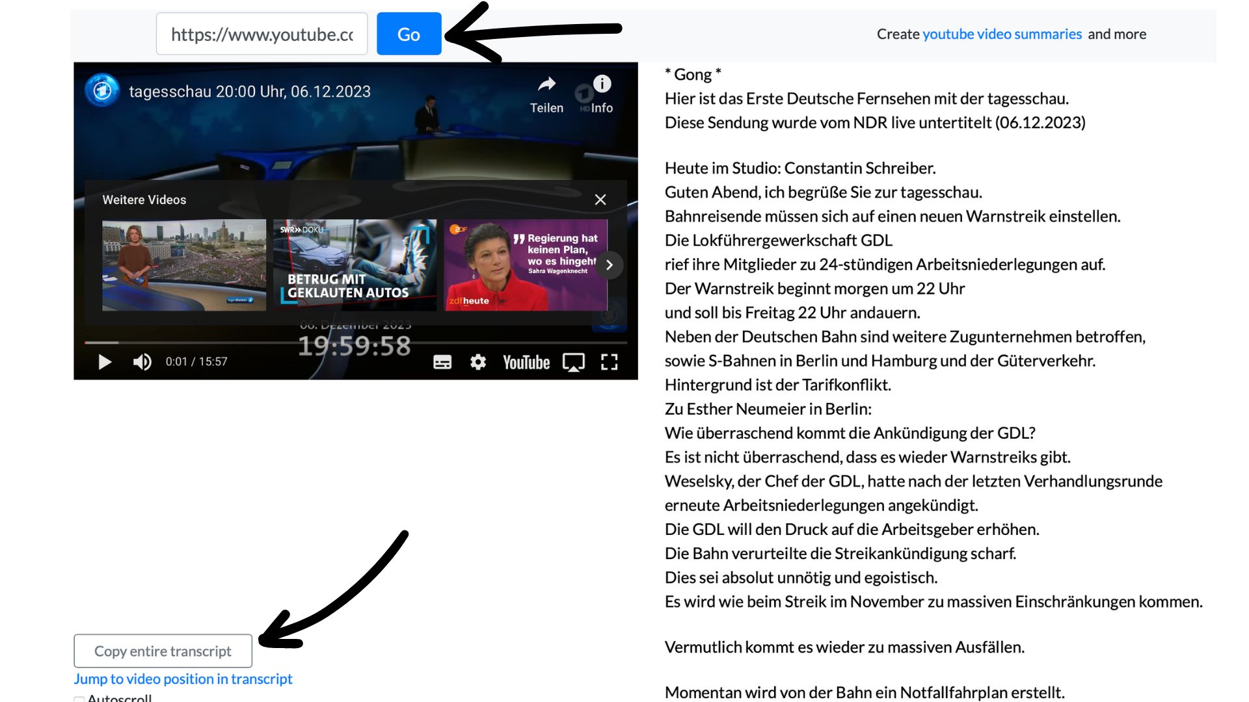Click the settings gear icon on player

[478, 361]
